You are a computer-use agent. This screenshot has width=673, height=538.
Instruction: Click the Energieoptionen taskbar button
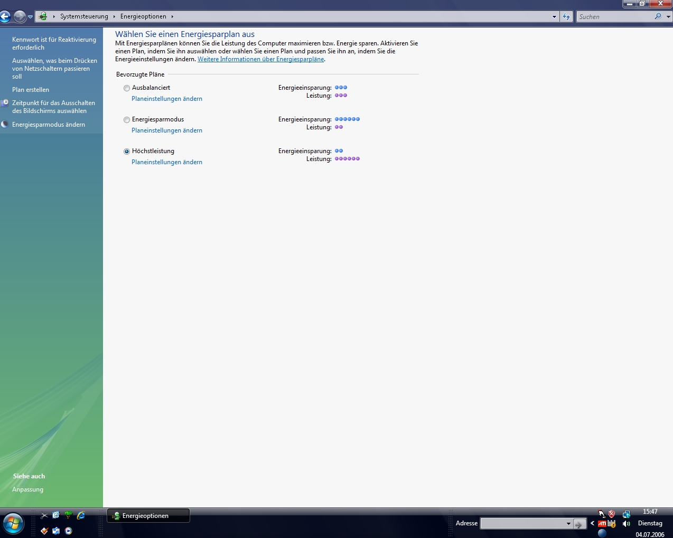148,516
